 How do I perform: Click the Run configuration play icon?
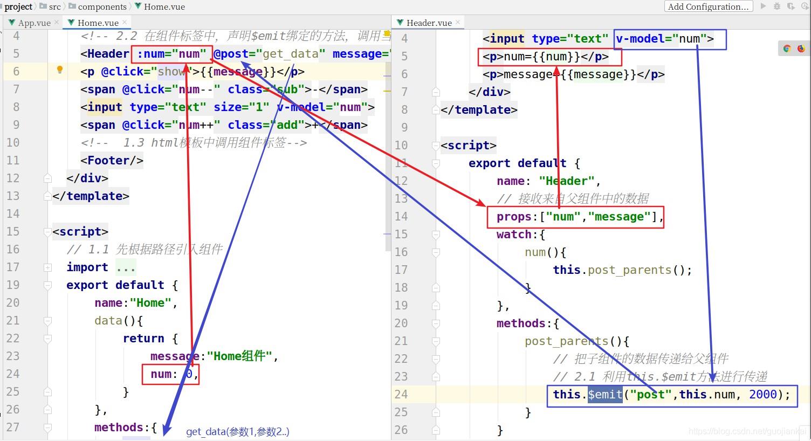763,6
